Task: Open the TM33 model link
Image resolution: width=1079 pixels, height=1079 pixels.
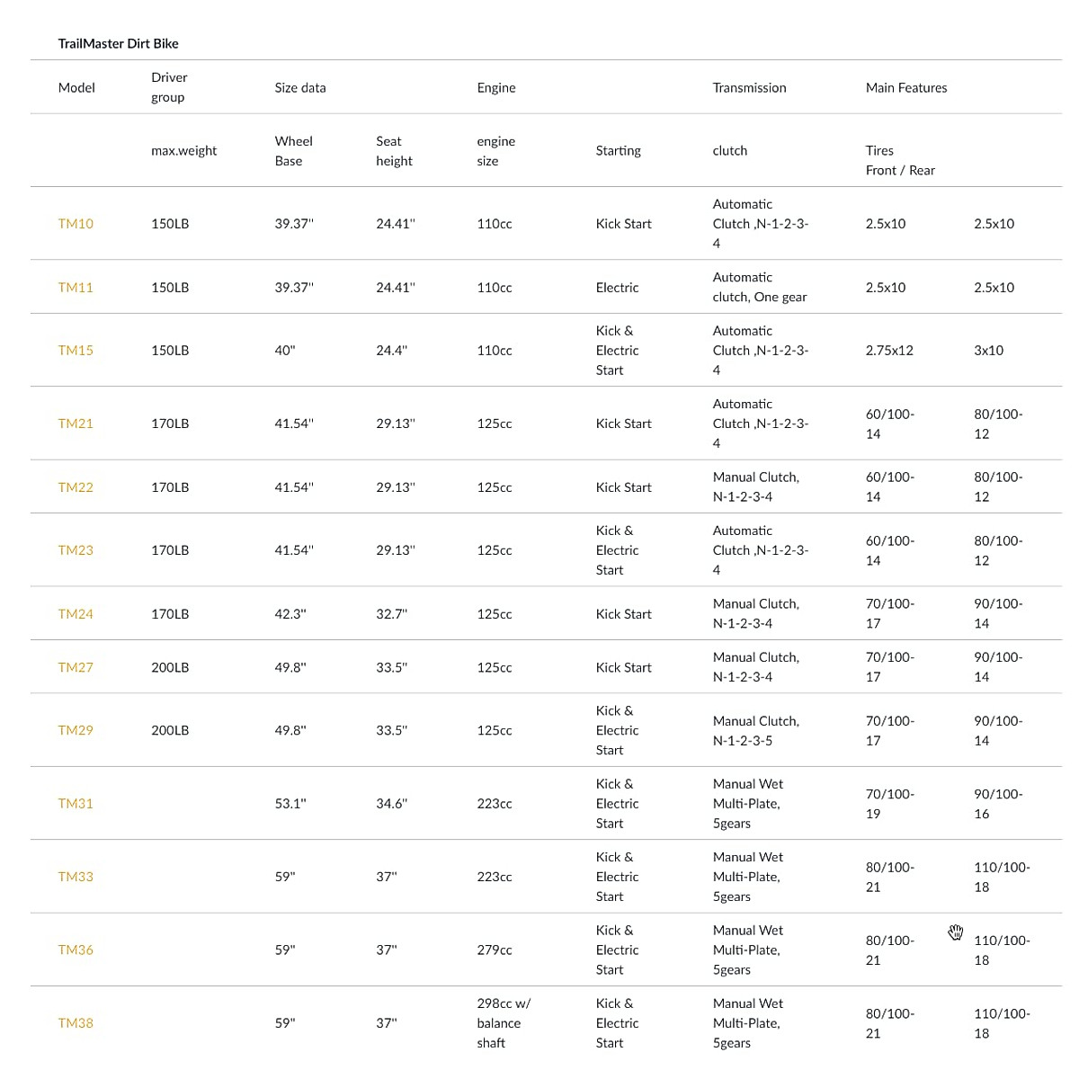Action: click(76, 877)
